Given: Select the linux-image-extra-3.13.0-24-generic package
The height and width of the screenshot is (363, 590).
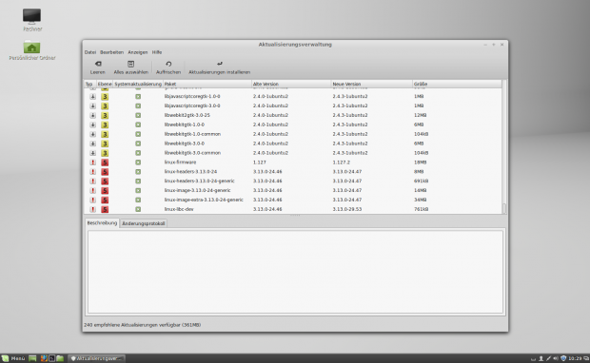Looking at the screenshot, I should click(x=204, y=200).
